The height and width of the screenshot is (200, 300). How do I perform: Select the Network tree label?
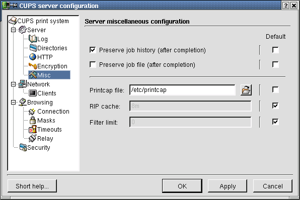(x=38, y=84)
